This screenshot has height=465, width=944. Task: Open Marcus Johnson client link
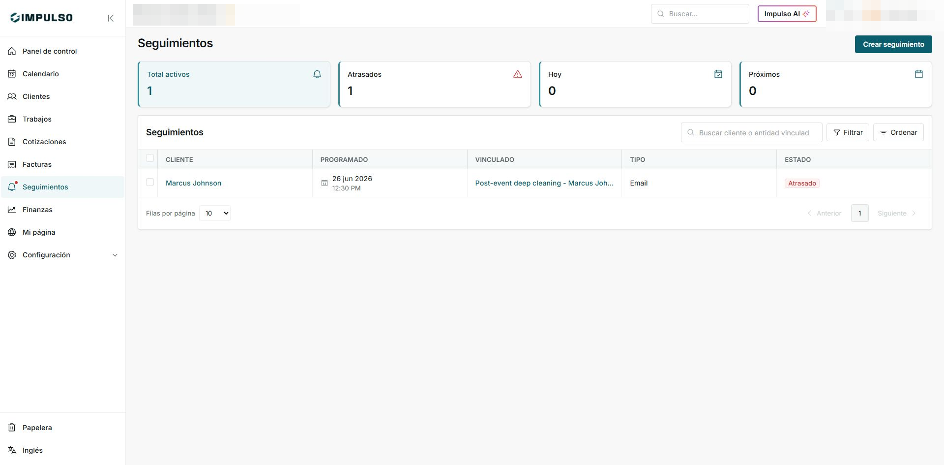[x=193, y=183]
